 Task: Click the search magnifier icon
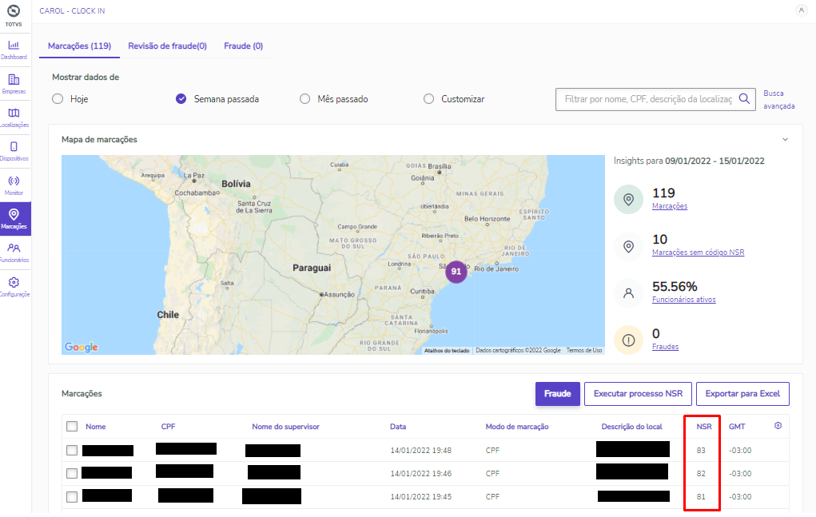pos(744,99)
